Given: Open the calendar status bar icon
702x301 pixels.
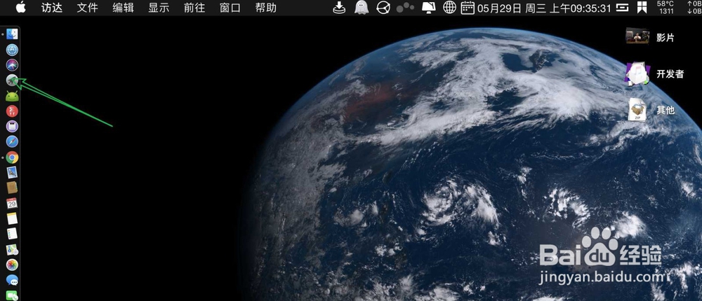Looking at the screenshot, I should pos(468,8).
